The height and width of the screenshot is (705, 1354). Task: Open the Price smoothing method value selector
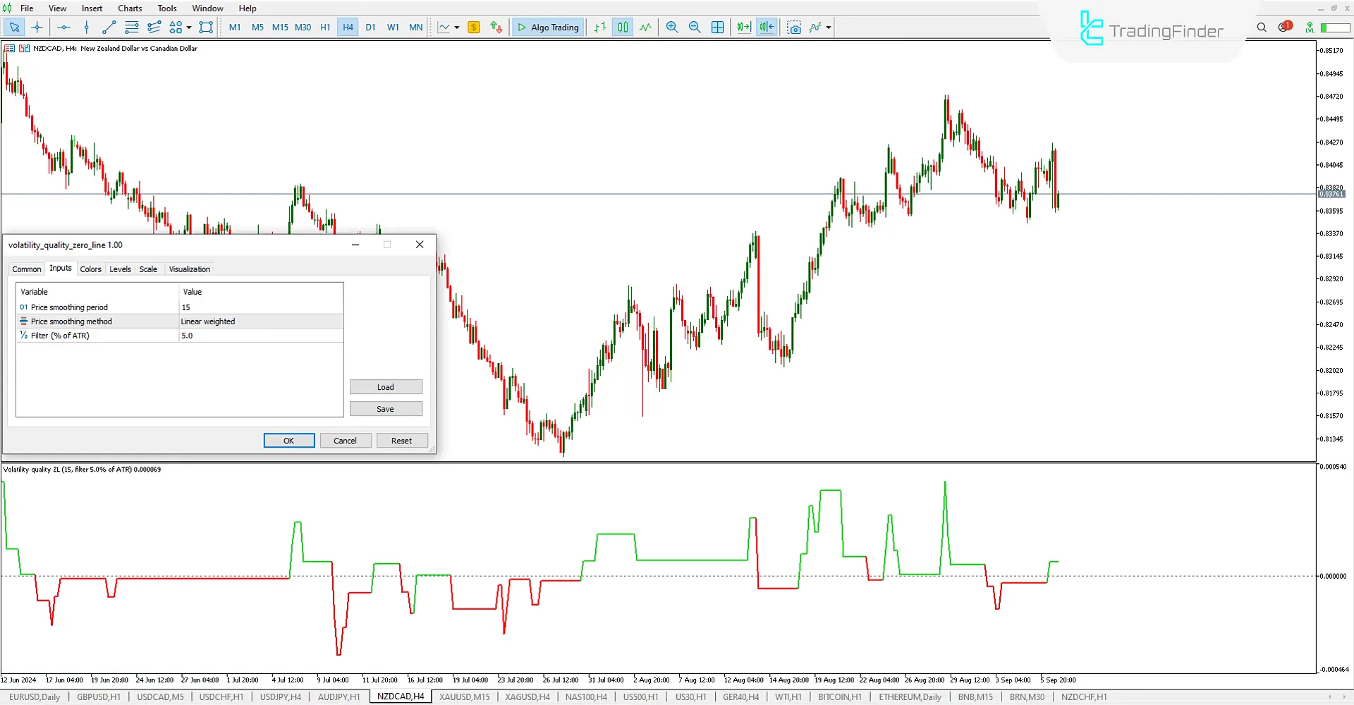[x=261, y=321]
